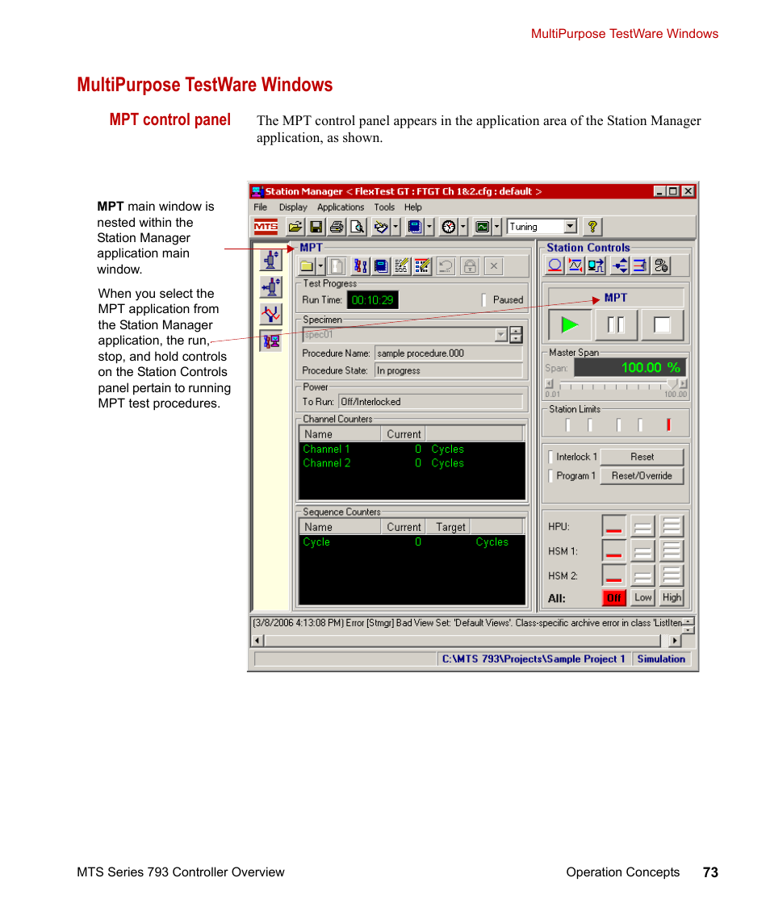This screenshot has height=924, width=770.
Task: Click the Interlock Reset button
Action: pos(642,457)
